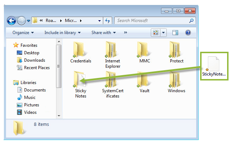Select the SystemCertificates folder
231x145 pixels.
coord(112,80)
